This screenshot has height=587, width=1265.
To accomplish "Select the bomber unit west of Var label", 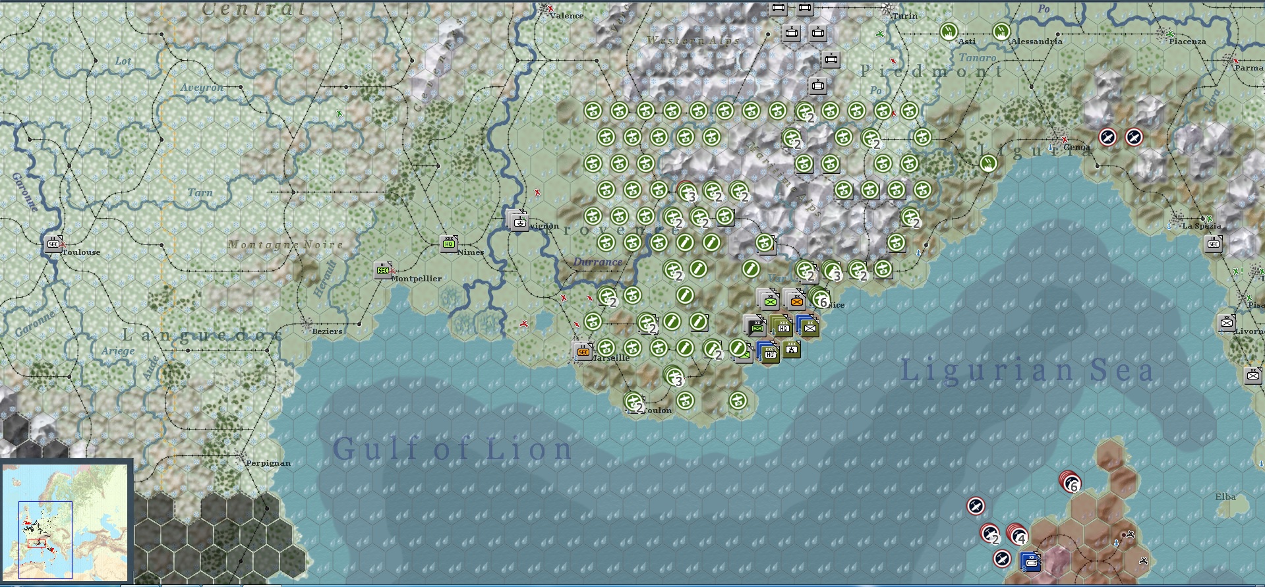I will pos(750,269).
